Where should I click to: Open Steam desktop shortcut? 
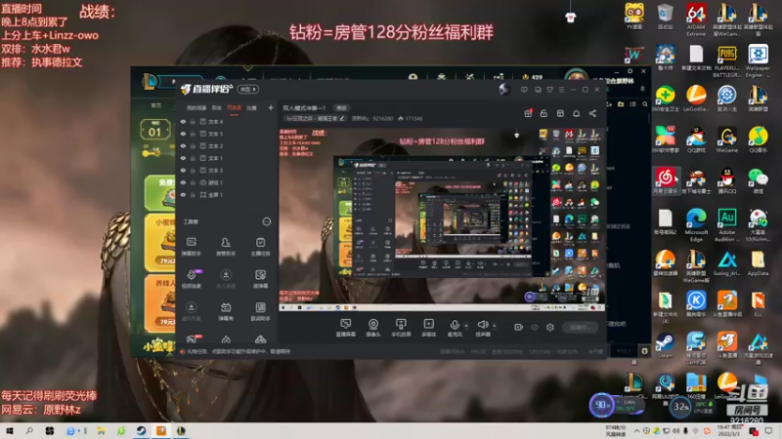pos(665,345)
